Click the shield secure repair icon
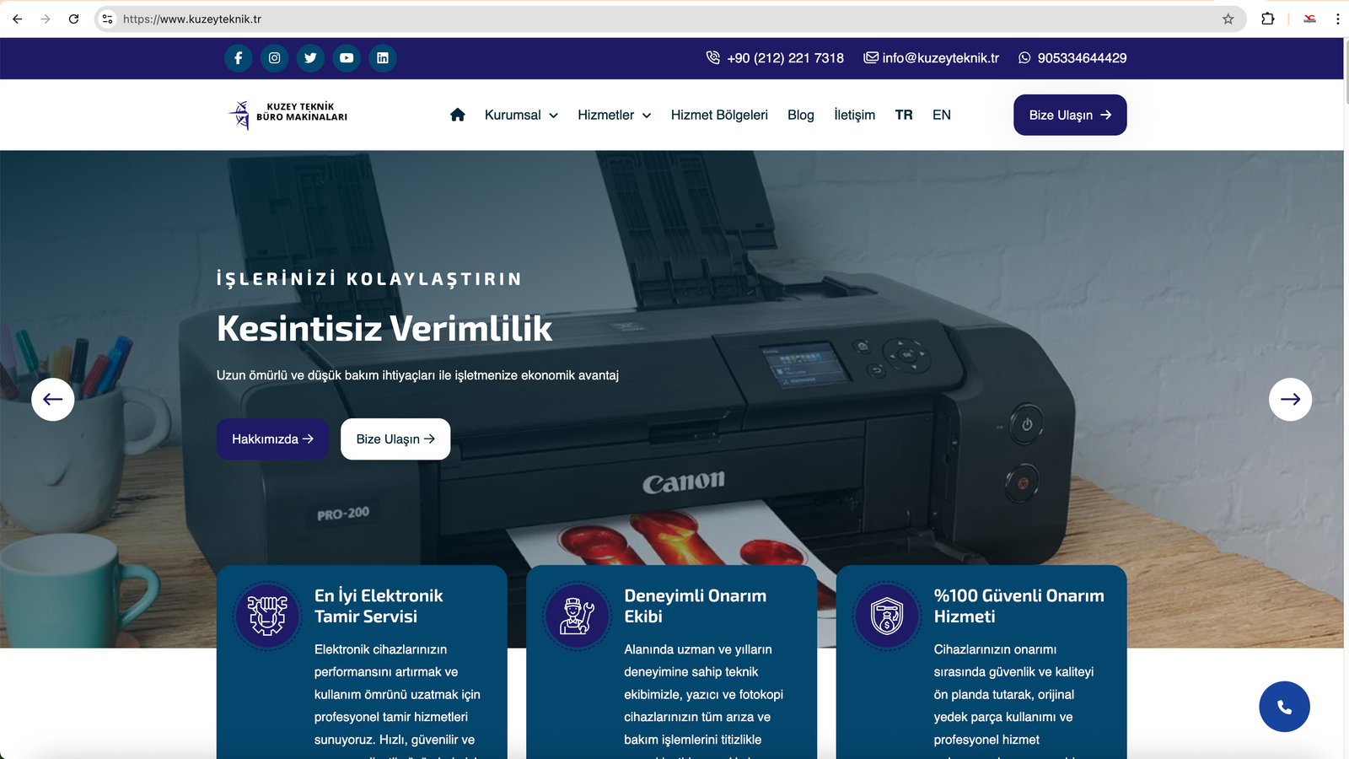The height and width of the screenshot is (759, 1349). pyautogui.click(x=887, y=616)
